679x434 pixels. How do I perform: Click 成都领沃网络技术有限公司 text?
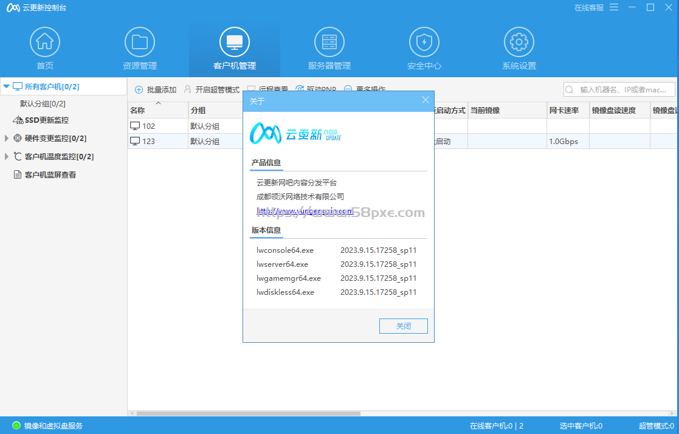tap(300, 197)
